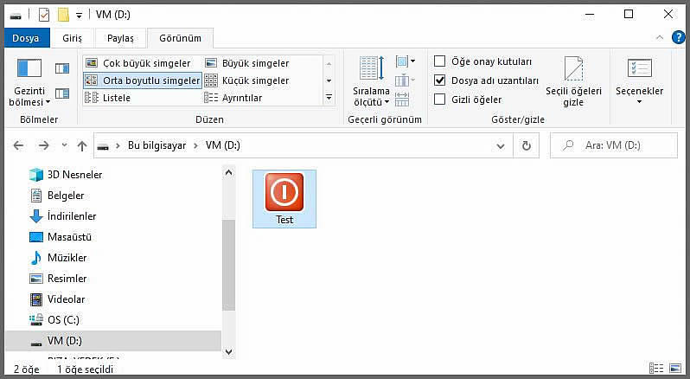Choose Orta boyutlu simgeler layout
Image resolution: width=690 pixels, height=379 pixels.
point(143,80)
